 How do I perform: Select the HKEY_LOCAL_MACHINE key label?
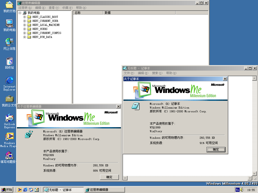coord(46,25)
